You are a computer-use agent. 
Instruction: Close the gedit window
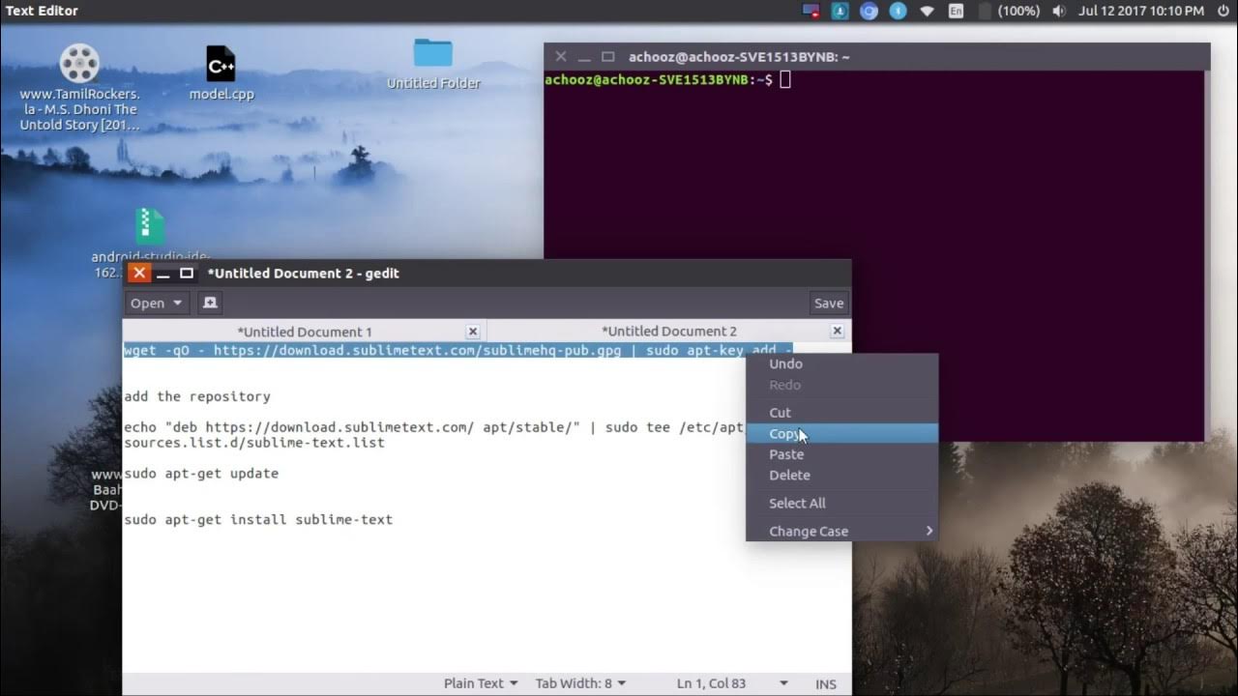[139, 274]
